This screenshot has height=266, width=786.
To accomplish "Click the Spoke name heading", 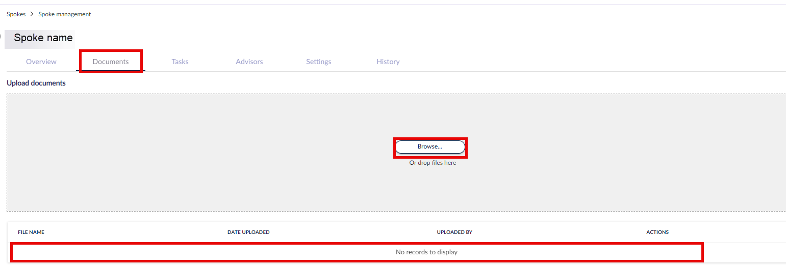I will pyautogui.click(x=43, y=38).
